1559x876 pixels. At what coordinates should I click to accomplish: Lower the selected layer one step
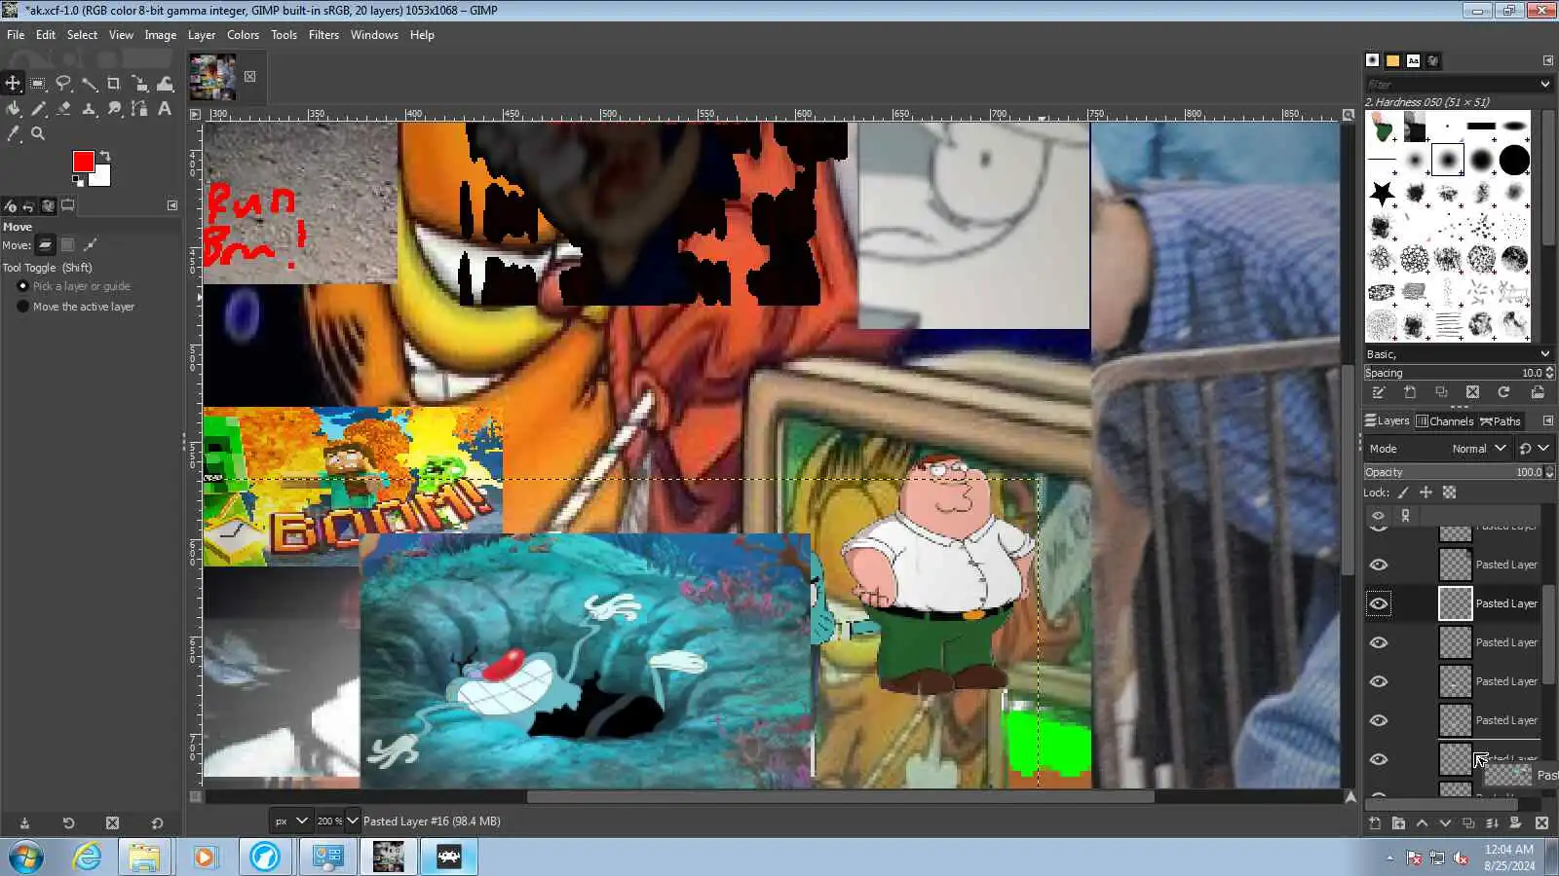(x=1445, y=823)
